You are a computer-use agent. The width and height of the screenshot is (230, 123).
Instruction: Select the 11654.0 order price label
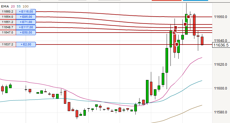pos(8,17)
